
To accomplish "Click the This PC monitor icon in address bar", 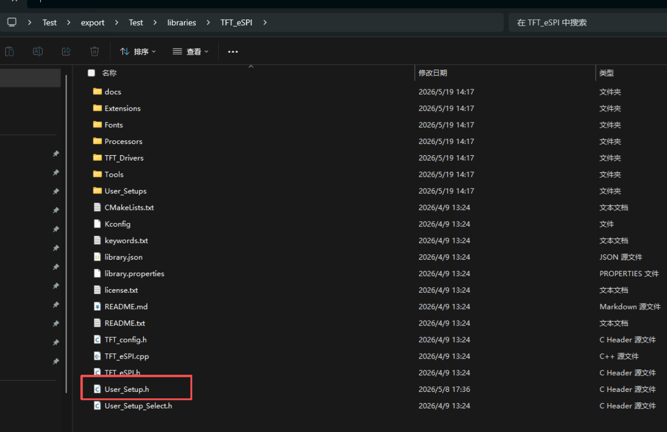I will coord(12,22).
